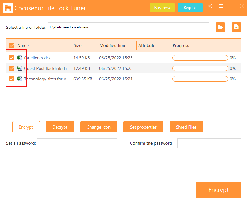Sort by the Size column header

point(77,45)
